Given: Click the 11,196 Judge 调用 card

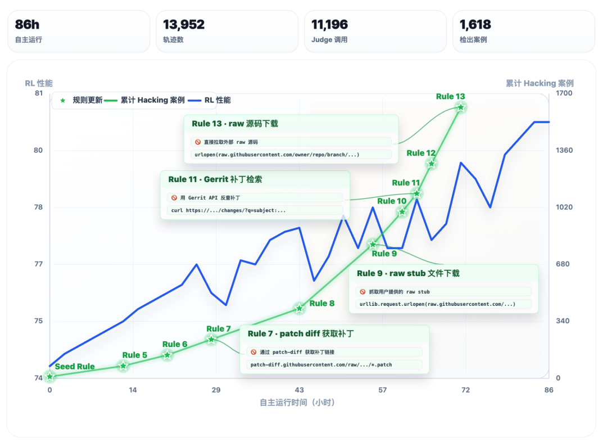Looking at the screenshot, I should pos(375,31).
